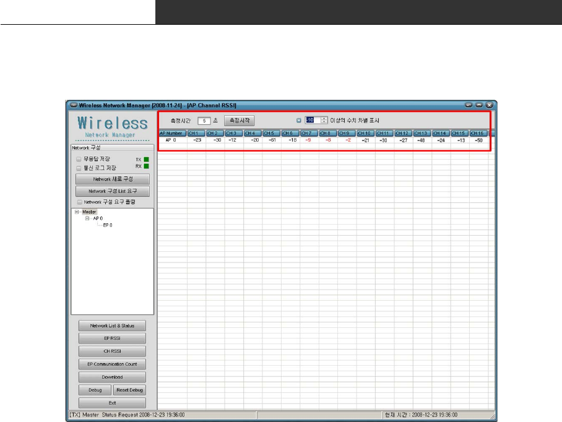Select the red -9 value under CH 7
The image size is (562, 422).
[308, 140]
